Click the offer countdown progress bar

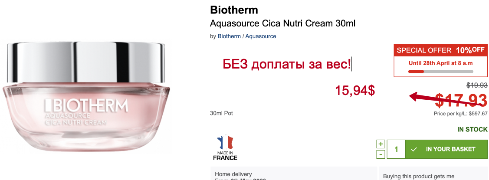point(440,71)
